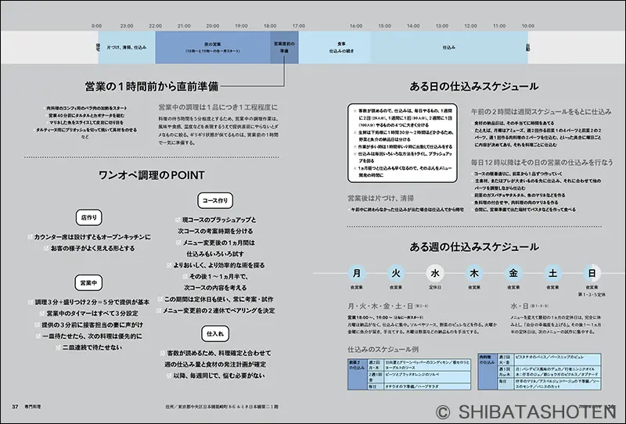Click the 23:00 time label
Viewport: 626px width, 424px height.
pyautogui.click(x=127, y=26)
